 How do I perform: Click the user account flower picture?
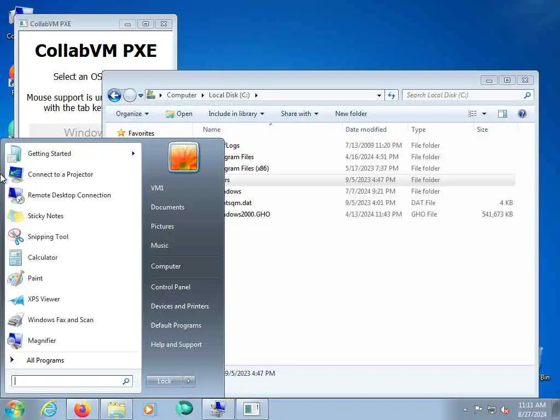[184, 157]
